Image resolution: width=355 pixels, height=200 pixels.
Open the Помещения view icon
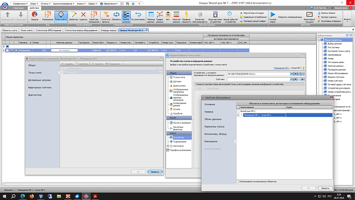pyautogui.click(x=47, y=14)
